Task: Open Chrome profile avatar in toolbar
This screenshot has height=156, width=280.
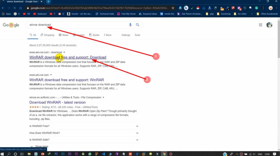Action: (270, 8)
